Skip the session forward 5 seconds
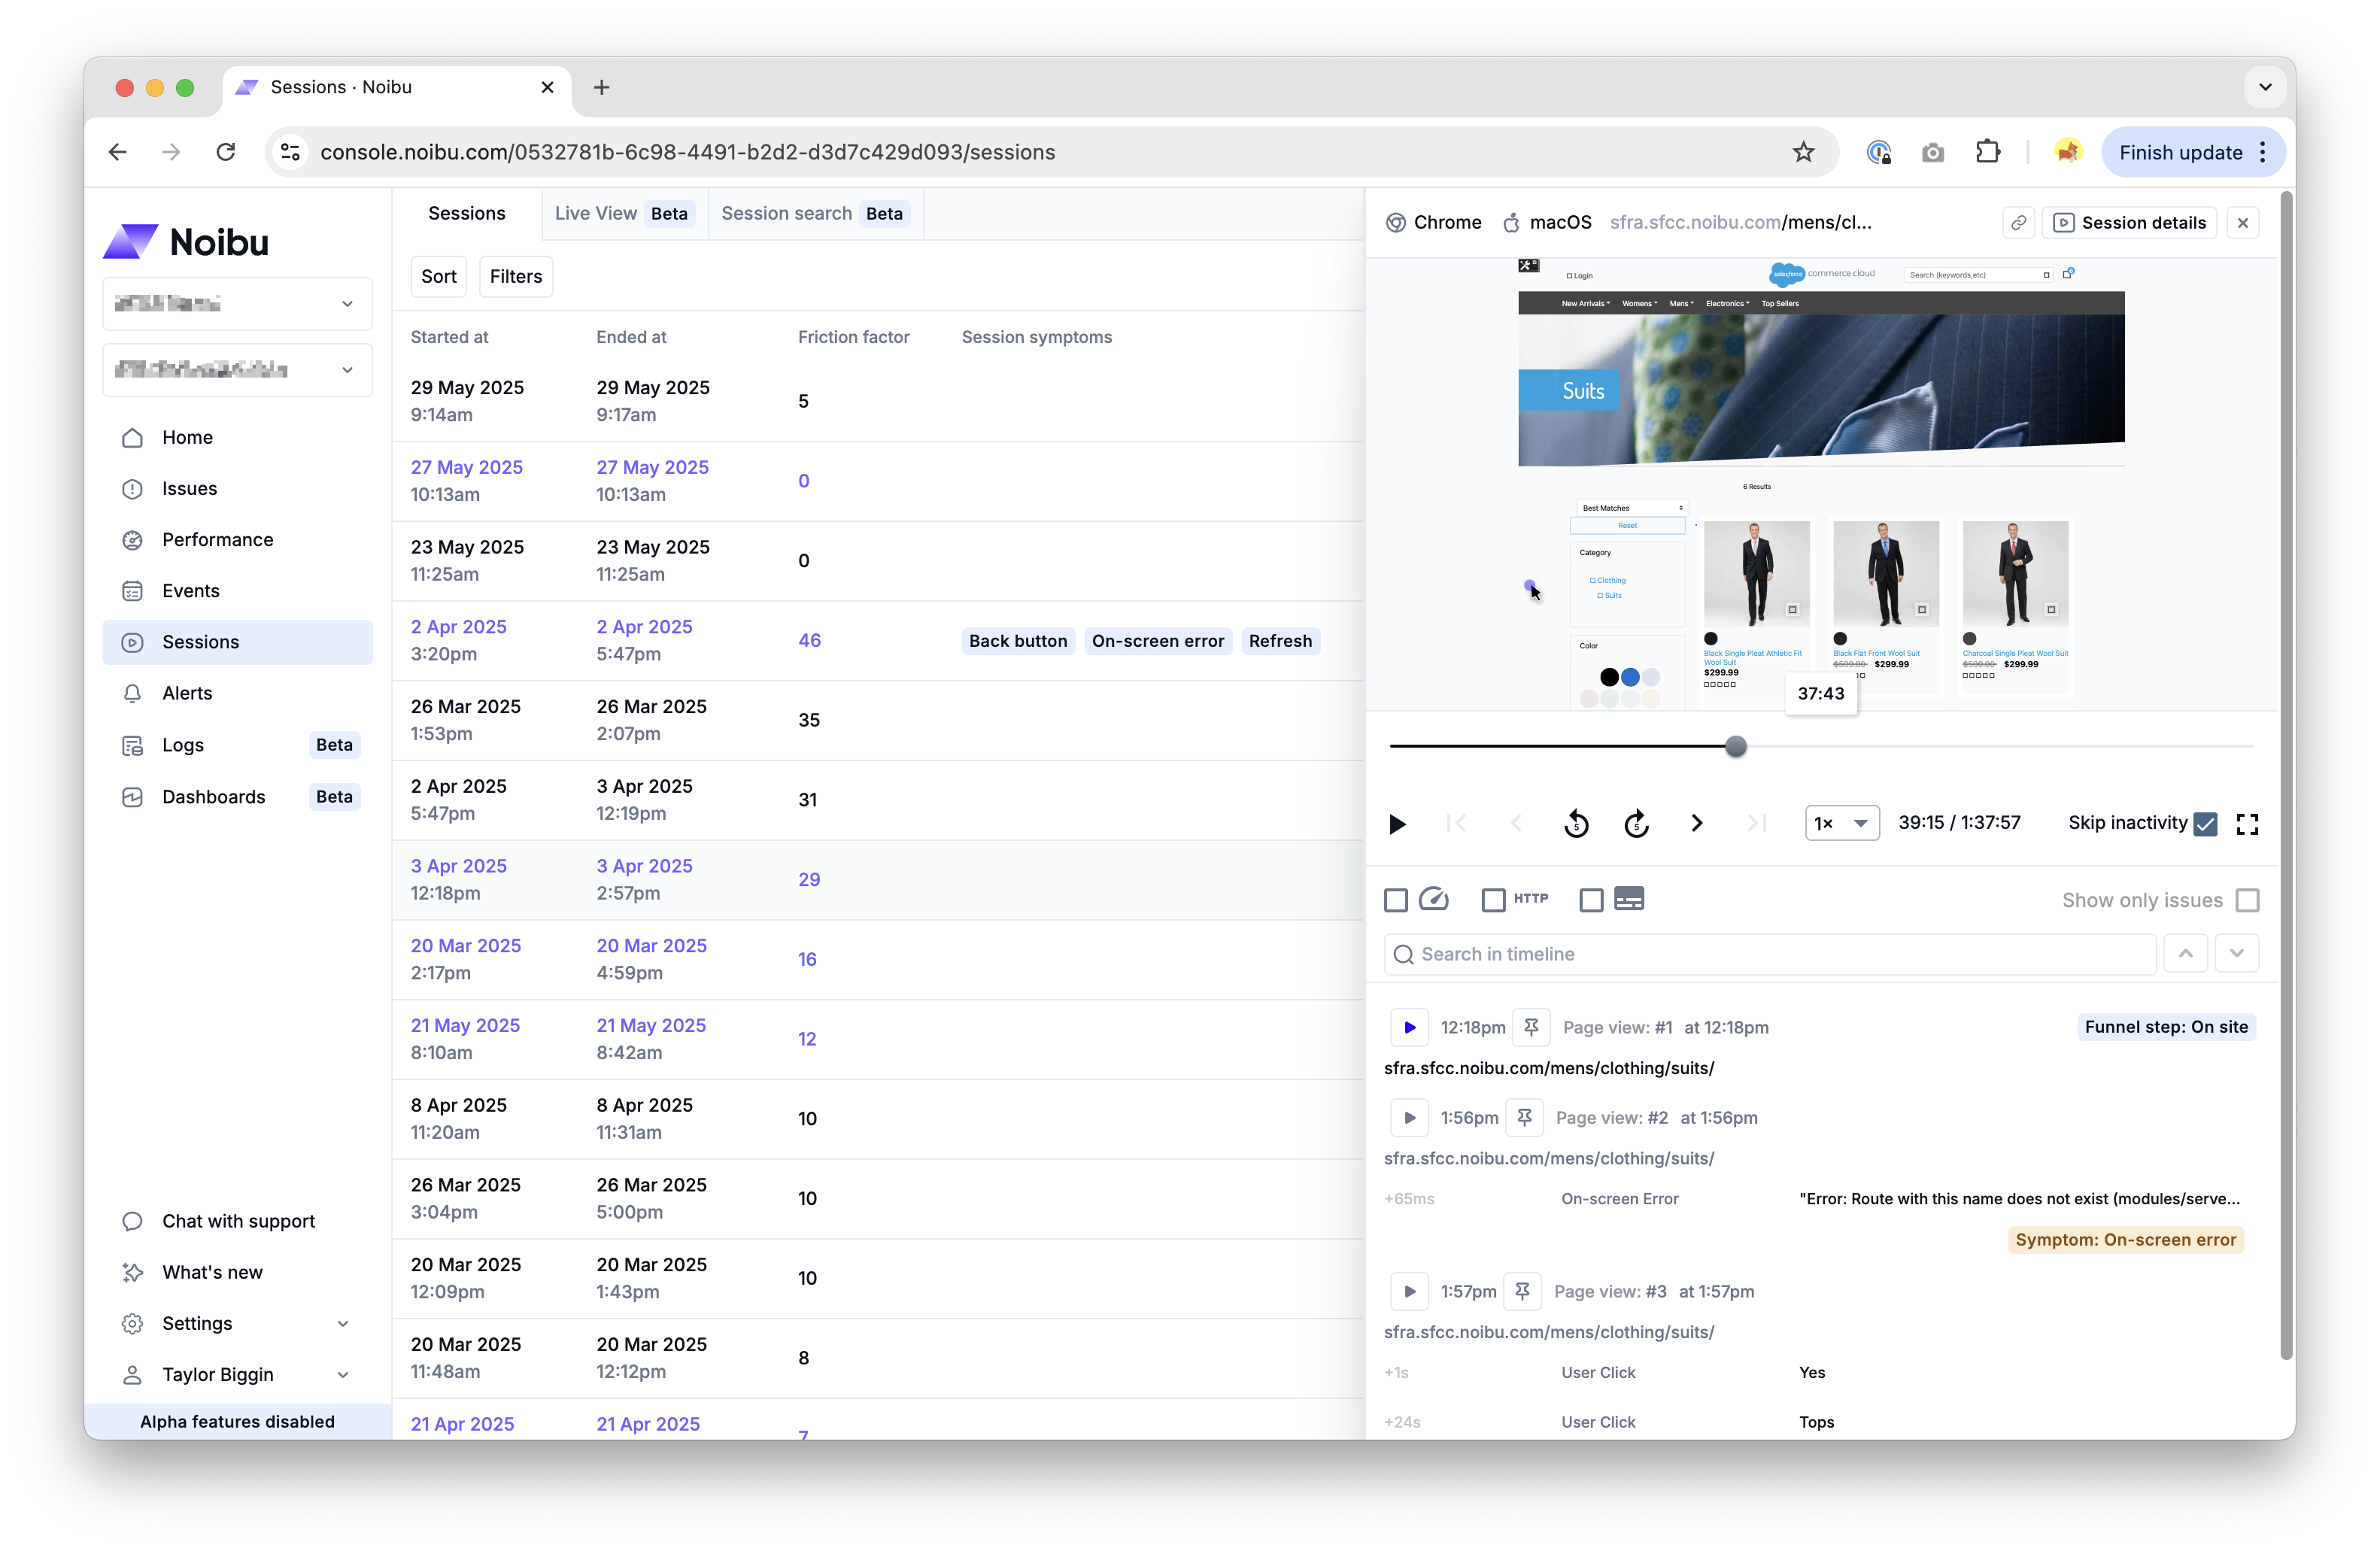 [1636, 824]
